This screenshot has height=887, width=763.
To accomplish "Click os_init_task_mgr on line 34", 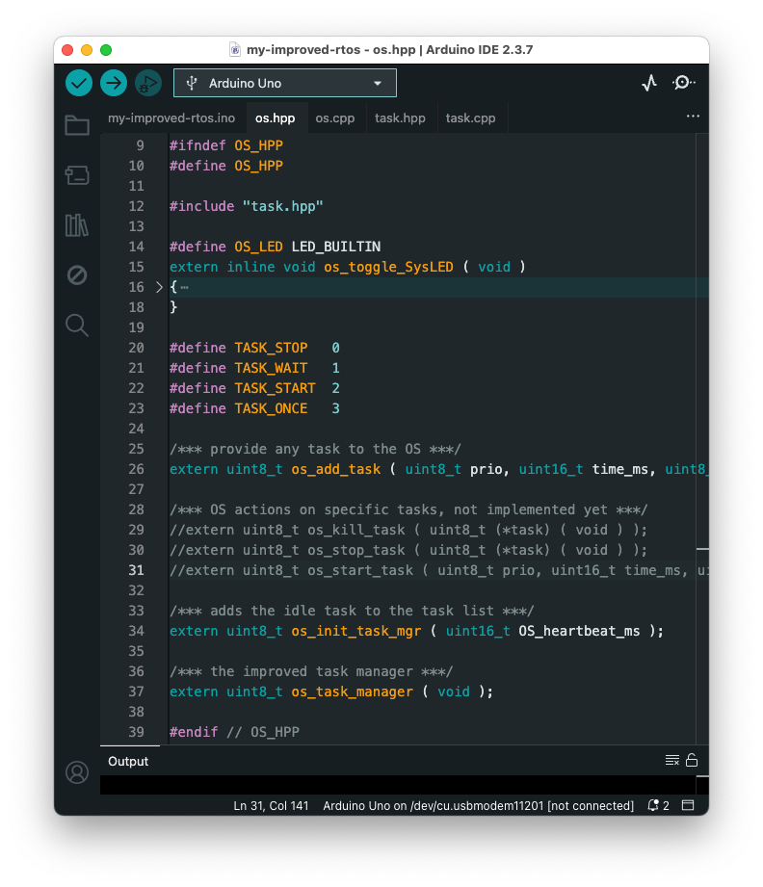I will click(356, 632).
